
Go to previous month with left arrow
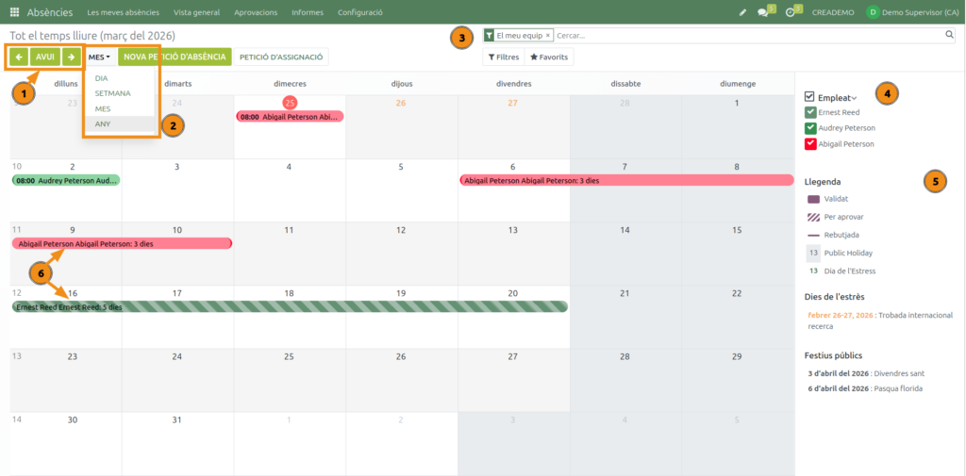pos(19,57)
